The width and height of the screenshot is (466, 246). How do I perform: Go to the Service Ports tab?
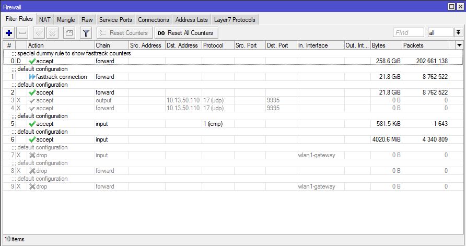[115, 20]
